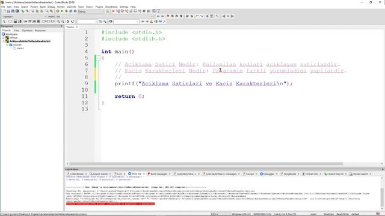The width and height of the screenshot is (385, 216).
Task: Click the red process terminated log line
Action: pyautogui.click(x=110, y=204)
